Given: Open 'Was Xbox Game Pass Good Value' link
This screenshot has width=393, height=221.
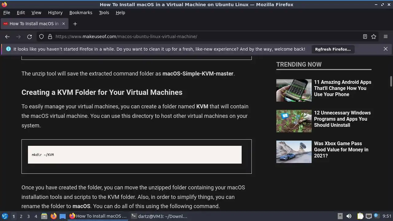Looking at the screenshot, I should click(341, 149).
